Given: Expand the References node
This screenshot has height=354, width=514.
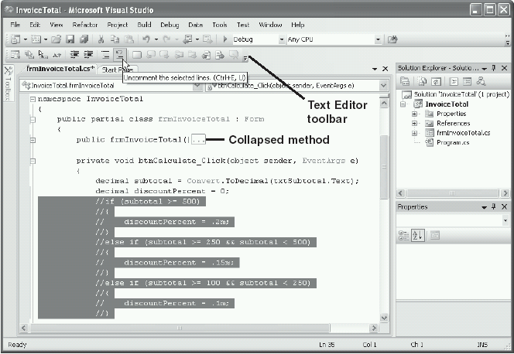Looking at the screenshot, I should 414,124.
